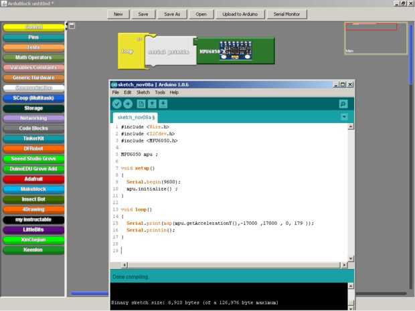Screen dimensions: 415x311
Task: Click the small canvas icon at workspace corner
Action: (x=72, y=26)
